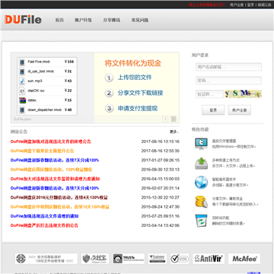
Task: Open the dark red announcement dated 2015-12-30
Action: (x=59, y=197)
